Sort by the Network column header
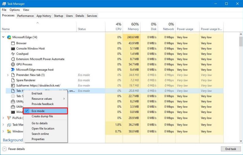Viewport: 243px width, 155px height. point(167,27)
